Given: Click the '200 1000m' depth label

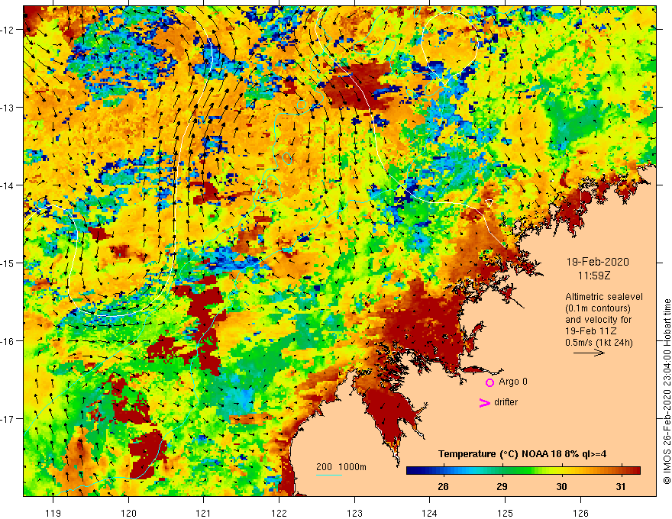Looking at the screenshot, I should coord(341,467).
